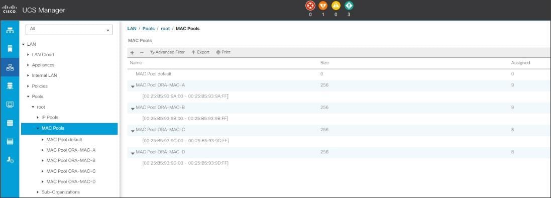Viewport: 551px width, 198px height.
Task: Select block 00:25:B5:93:9C:00 - 00:25:B5:93:9C:FF
Action: [185, 141]
